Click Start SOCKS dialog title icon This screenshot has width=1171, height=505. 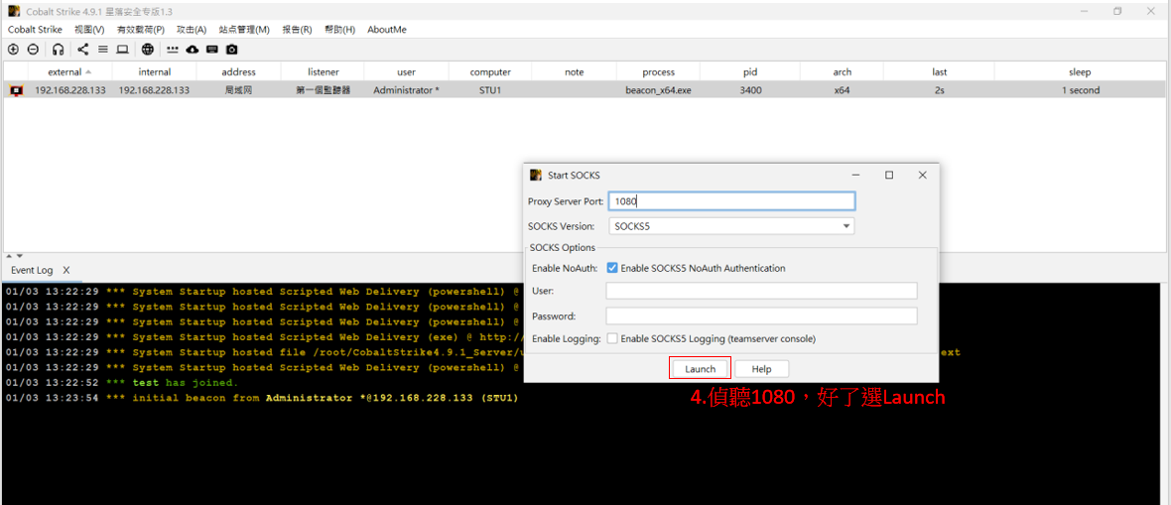(535, 175)
